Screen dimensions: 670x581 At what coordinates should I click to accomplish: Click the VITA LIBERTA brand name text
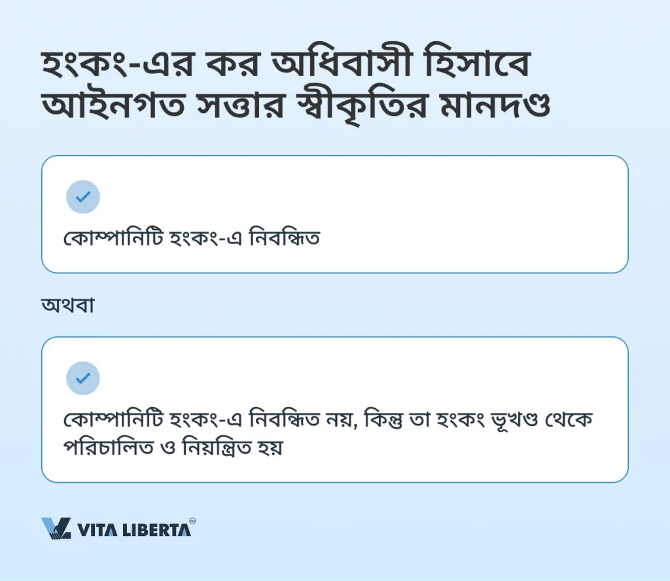click(x=134, y=529)
